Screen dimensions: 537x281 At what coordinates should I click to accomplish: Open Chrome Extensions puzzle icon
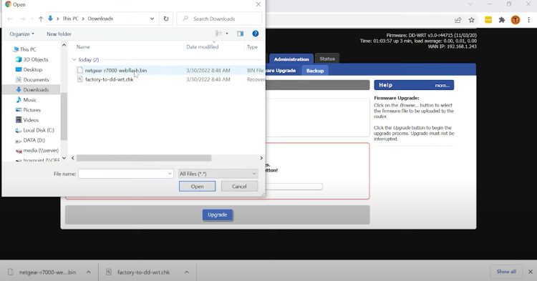coord(502,20)
